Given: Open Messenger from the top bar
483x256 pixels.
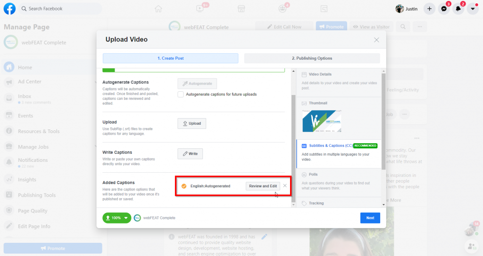Looking at the screenshot, I should click(x=444, y=9).
